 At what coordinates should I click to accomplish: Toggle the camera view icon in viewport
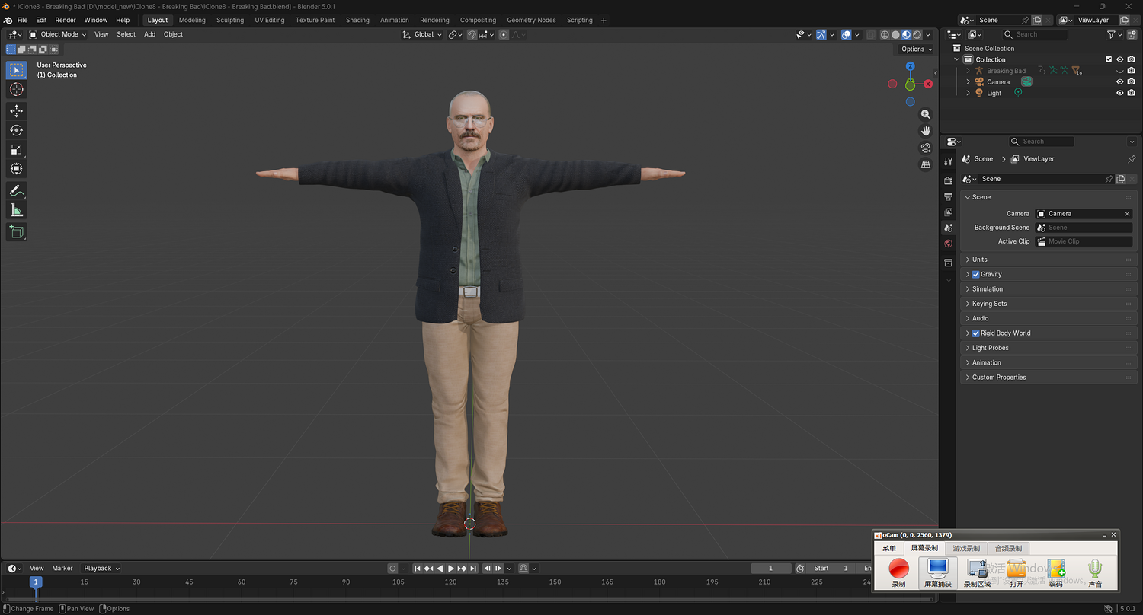pyautogui.click(x=926, y=148)
